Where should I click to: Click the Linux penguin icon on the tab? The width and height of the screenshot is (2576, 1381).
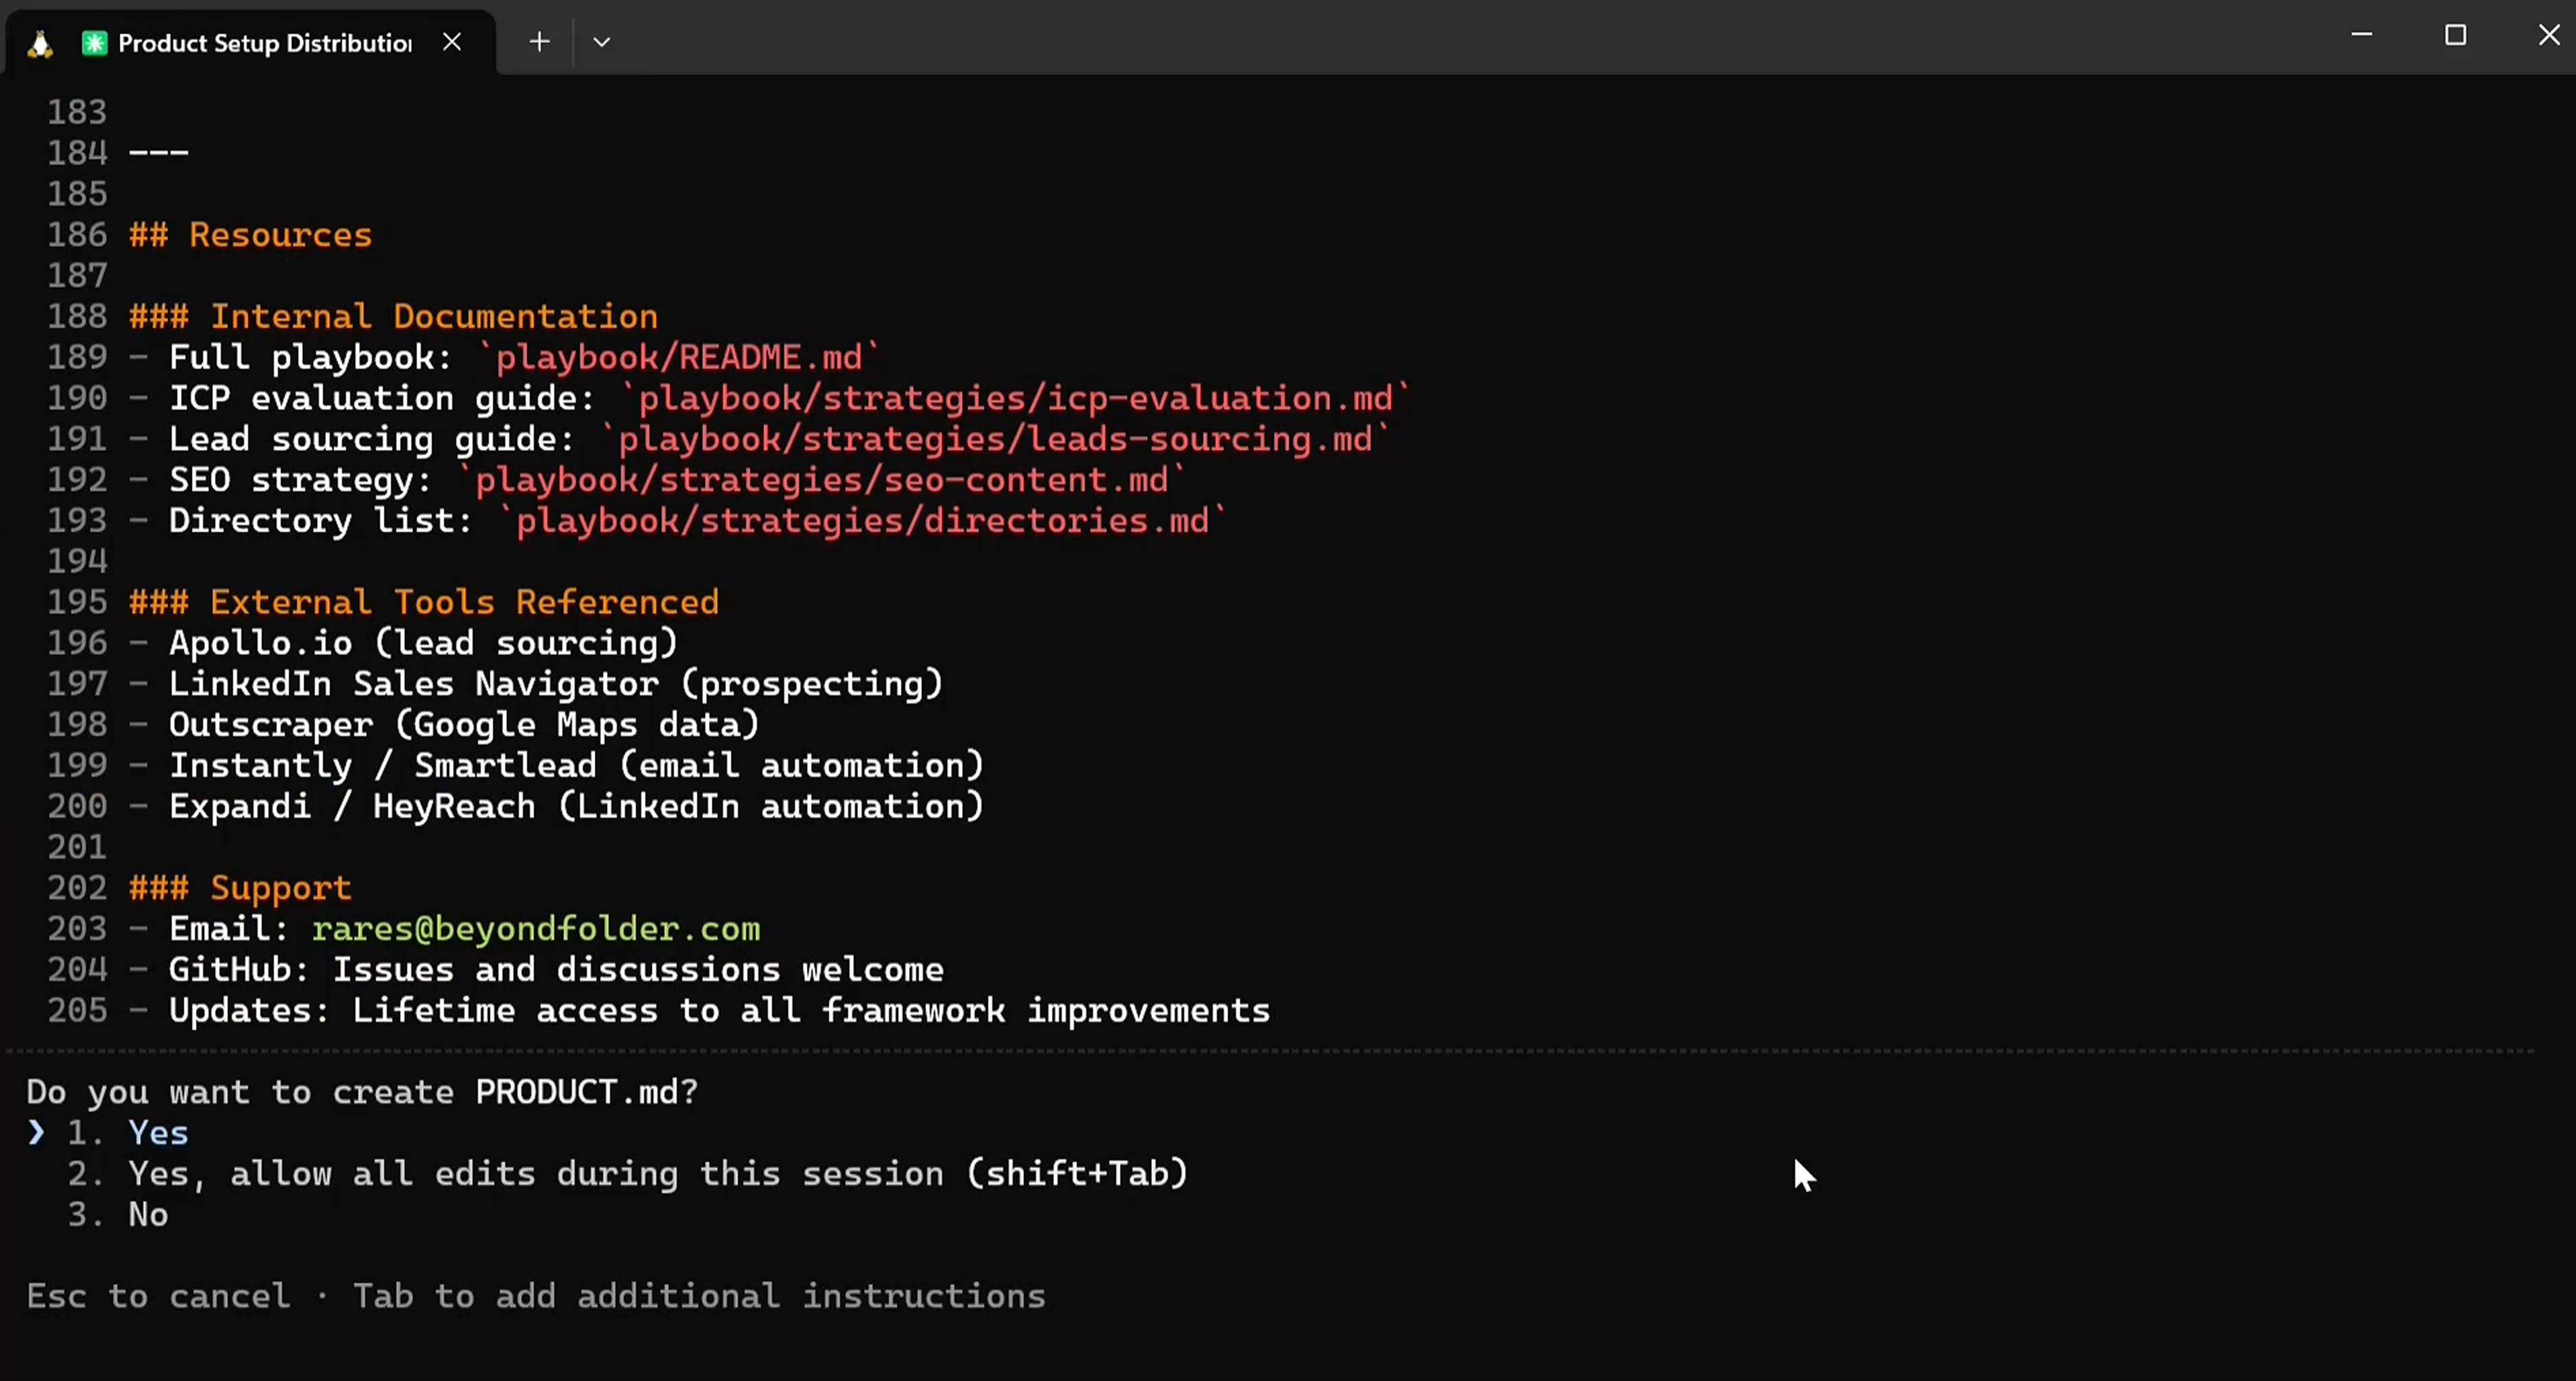pyautogui.click(x=40, y=42)
